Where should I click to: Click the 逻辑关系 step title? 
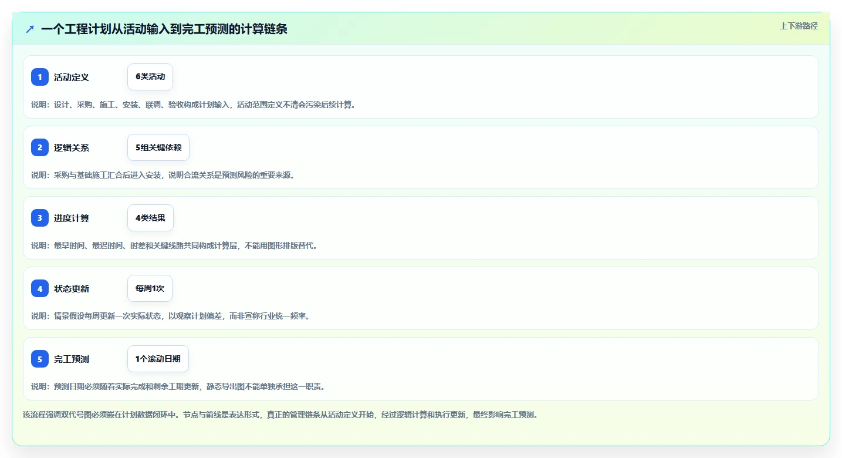tap(72, 147)
